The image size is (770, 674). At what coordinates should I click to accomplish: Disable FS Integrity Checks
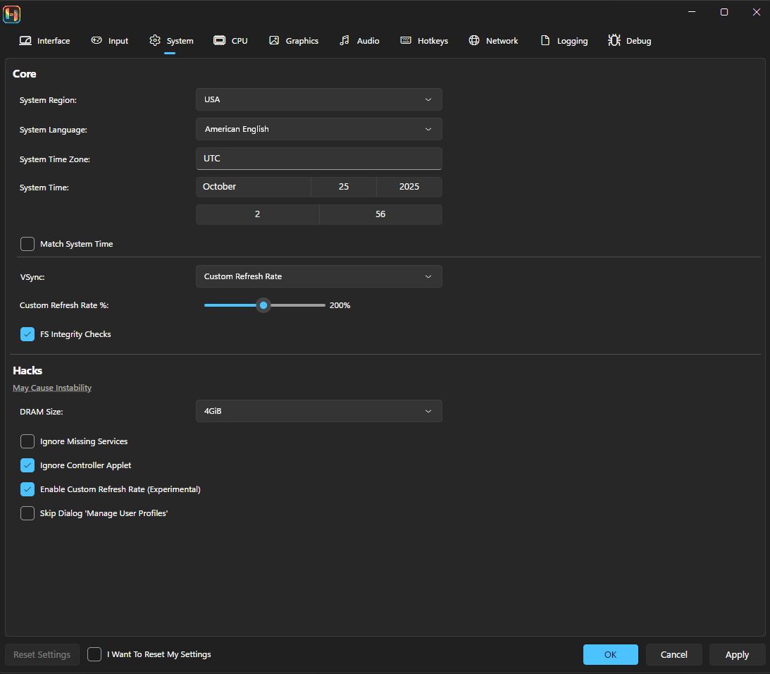(27, 334)
